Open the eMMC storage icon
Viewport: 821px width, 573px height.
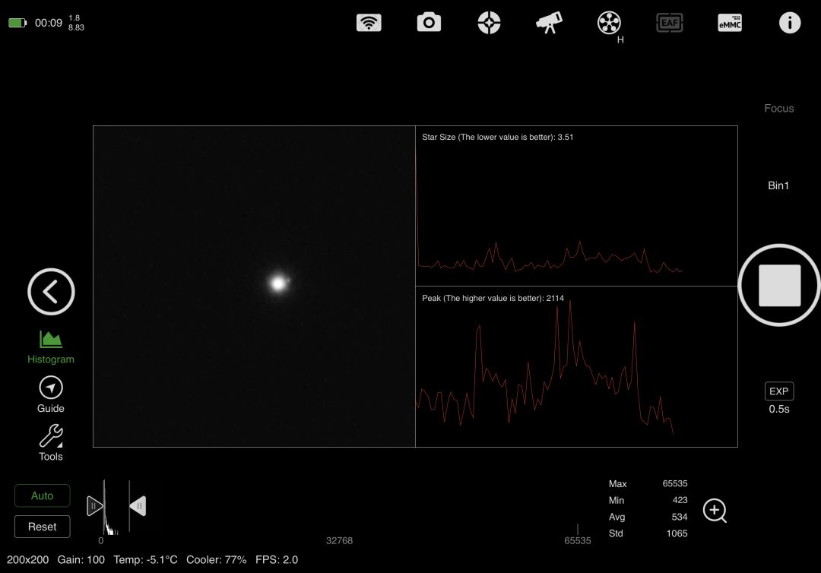pyautogui.click(x=729, y=23)
